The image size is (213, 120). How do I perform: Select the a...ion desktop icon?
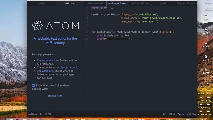pos(206,44)
